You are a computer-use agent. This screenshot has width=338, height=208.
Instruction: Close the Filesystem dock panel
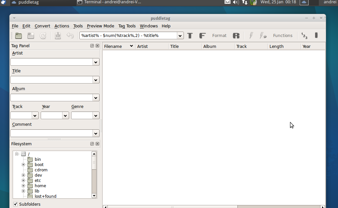(x=98, y=144)
